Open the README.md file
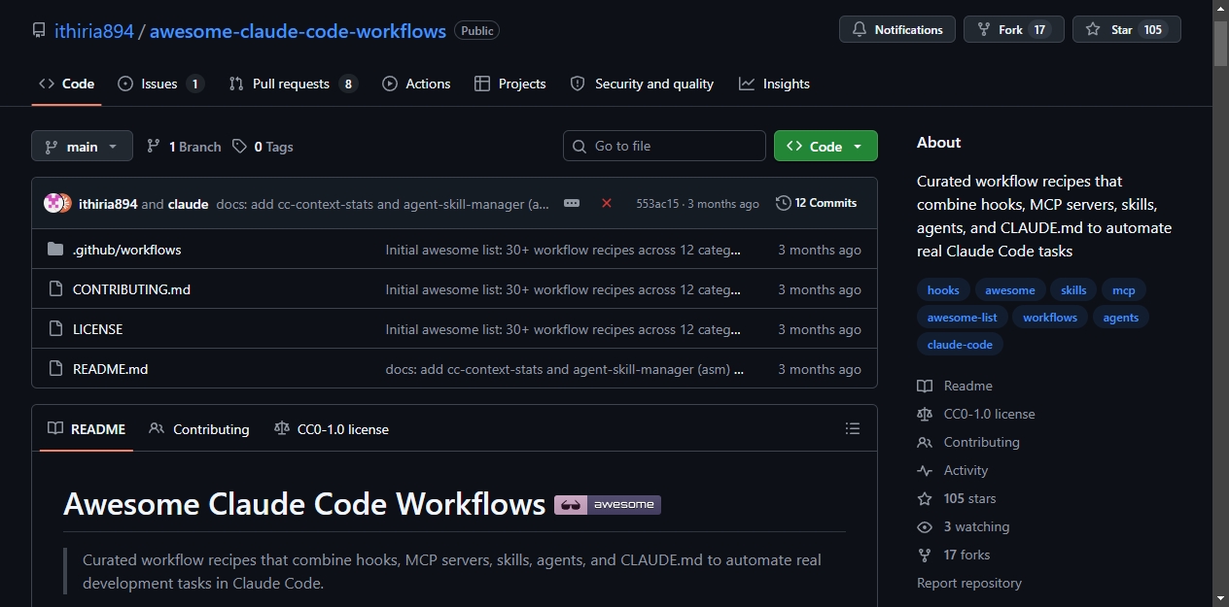 click(x=110, y=369)
